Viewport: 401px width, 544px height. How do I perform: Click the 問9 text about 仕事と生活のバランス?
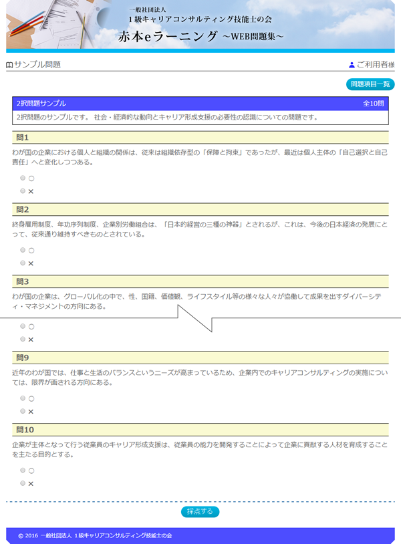tap(200, 378)
